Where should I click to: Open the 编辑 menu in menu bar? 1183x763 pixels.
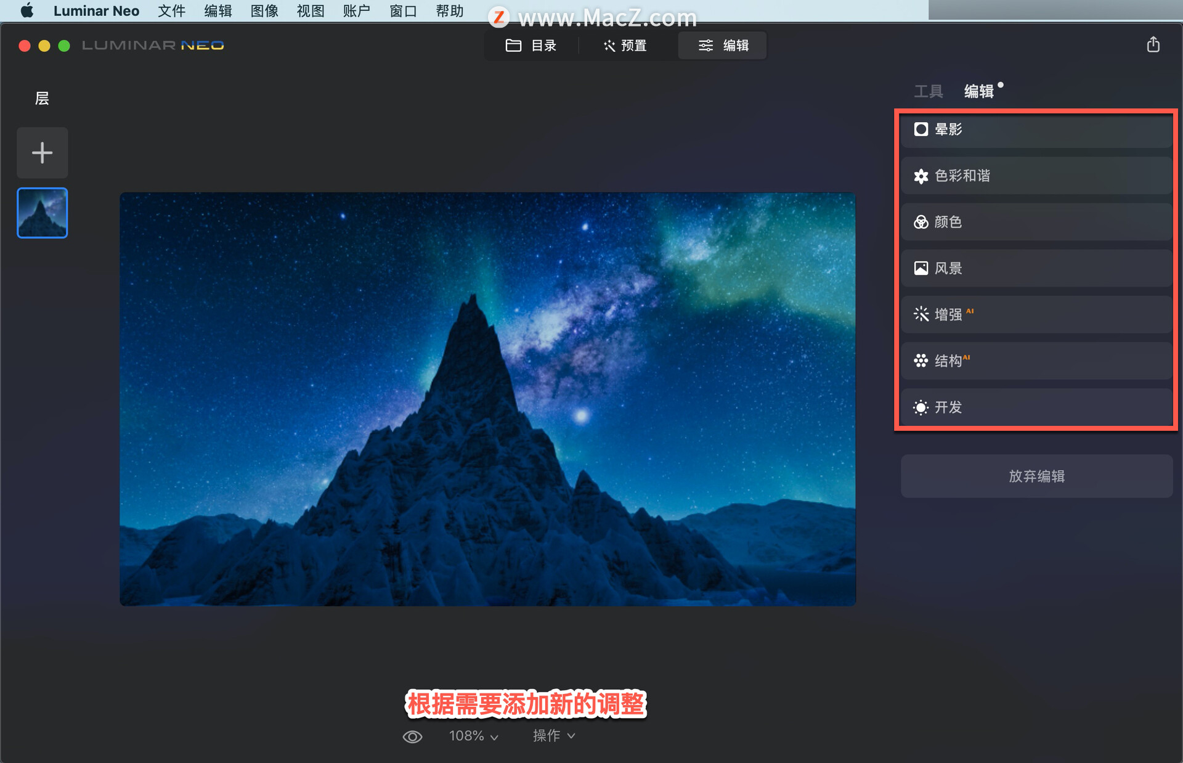point(218,10)
